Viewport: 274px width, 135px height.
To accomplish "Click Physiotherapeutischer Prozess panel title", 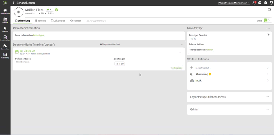I will [208, 97].
